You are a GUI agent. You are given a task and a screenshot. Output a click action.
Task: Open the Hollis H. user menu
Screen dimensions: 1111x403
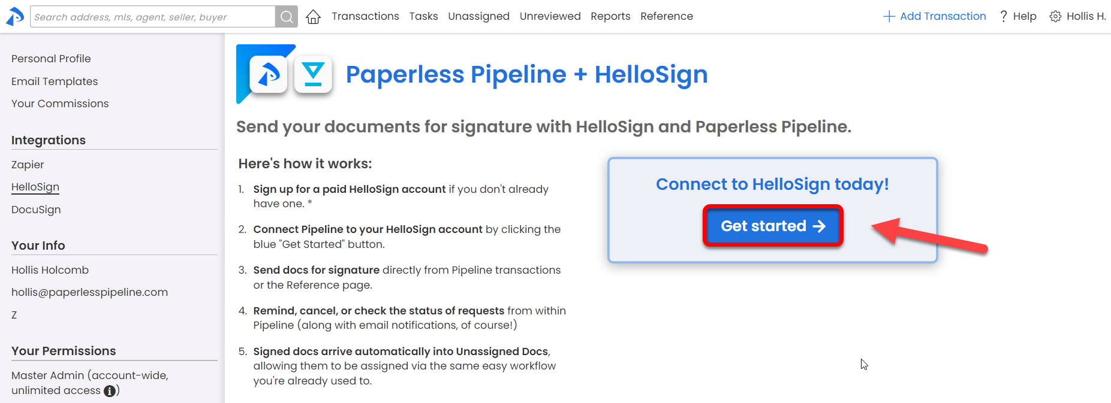[x=1086, y=16]
